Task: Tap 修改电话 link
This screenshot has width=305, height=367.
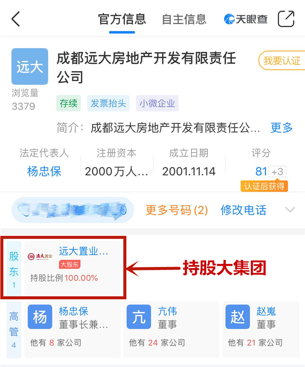Action: click(x=243, y=210)
